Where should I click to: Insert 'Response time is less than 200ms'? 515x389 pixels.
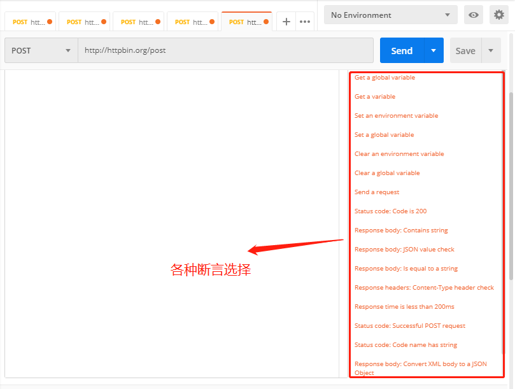tap(404, 306)
